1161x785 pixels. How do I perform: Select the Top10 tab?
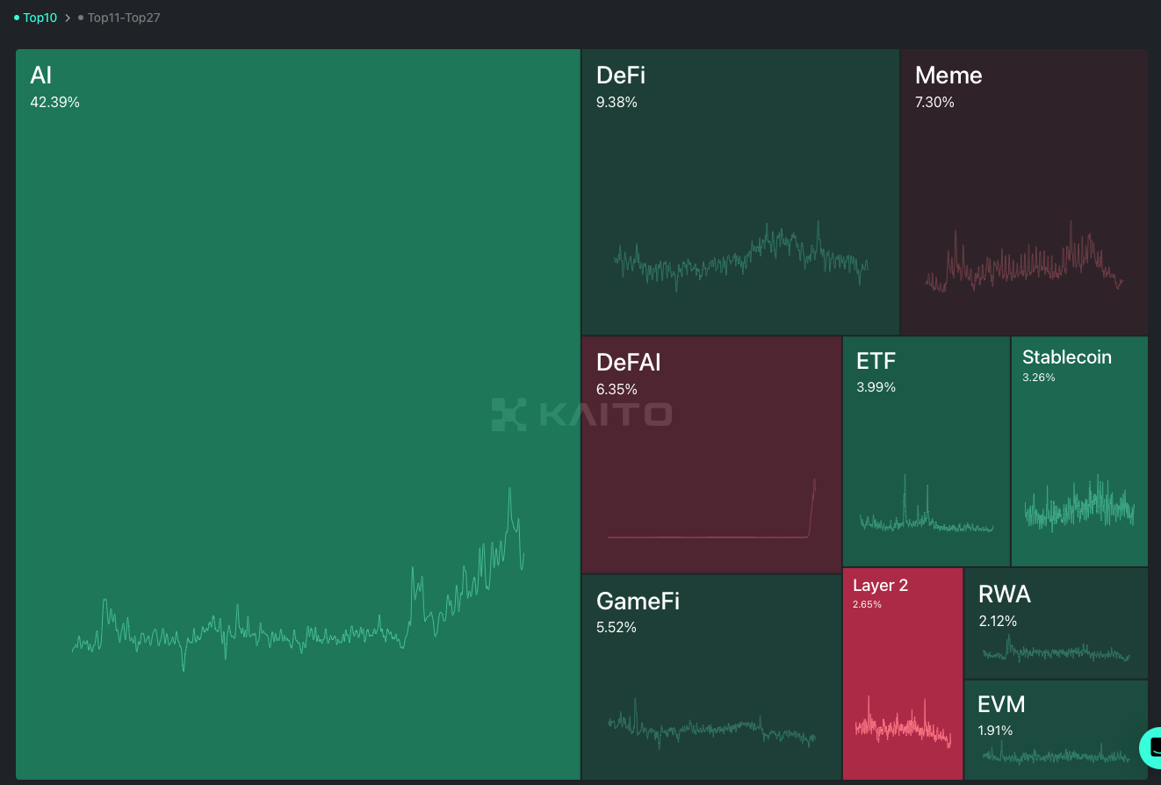39,17
